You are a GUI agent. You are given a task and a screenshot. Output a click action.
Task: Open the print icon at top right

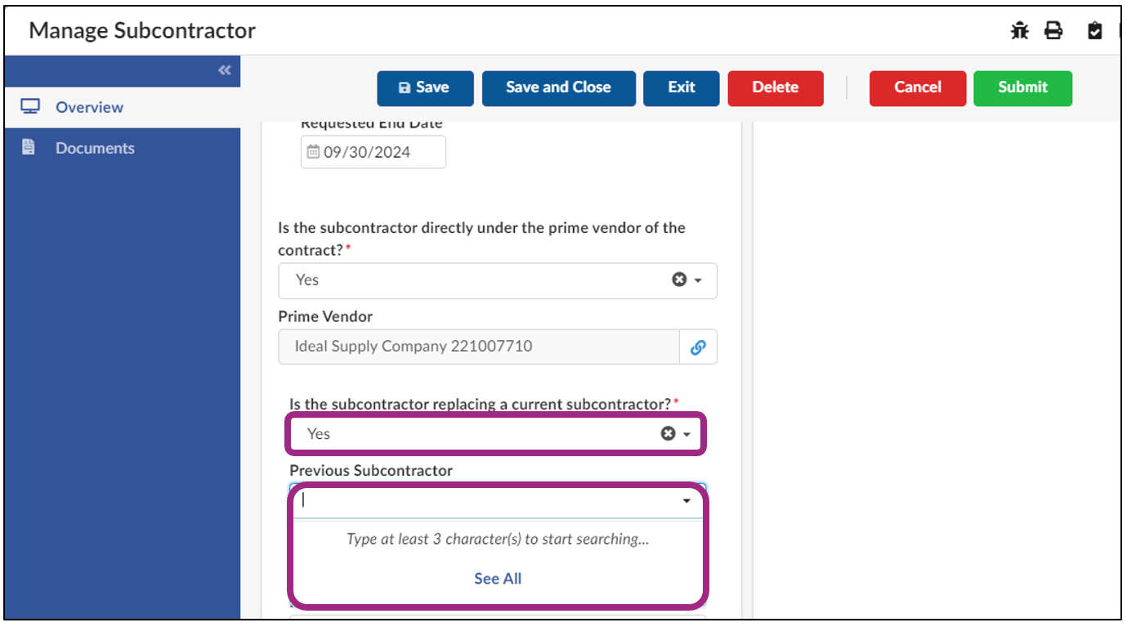(x=1053, y=30)
